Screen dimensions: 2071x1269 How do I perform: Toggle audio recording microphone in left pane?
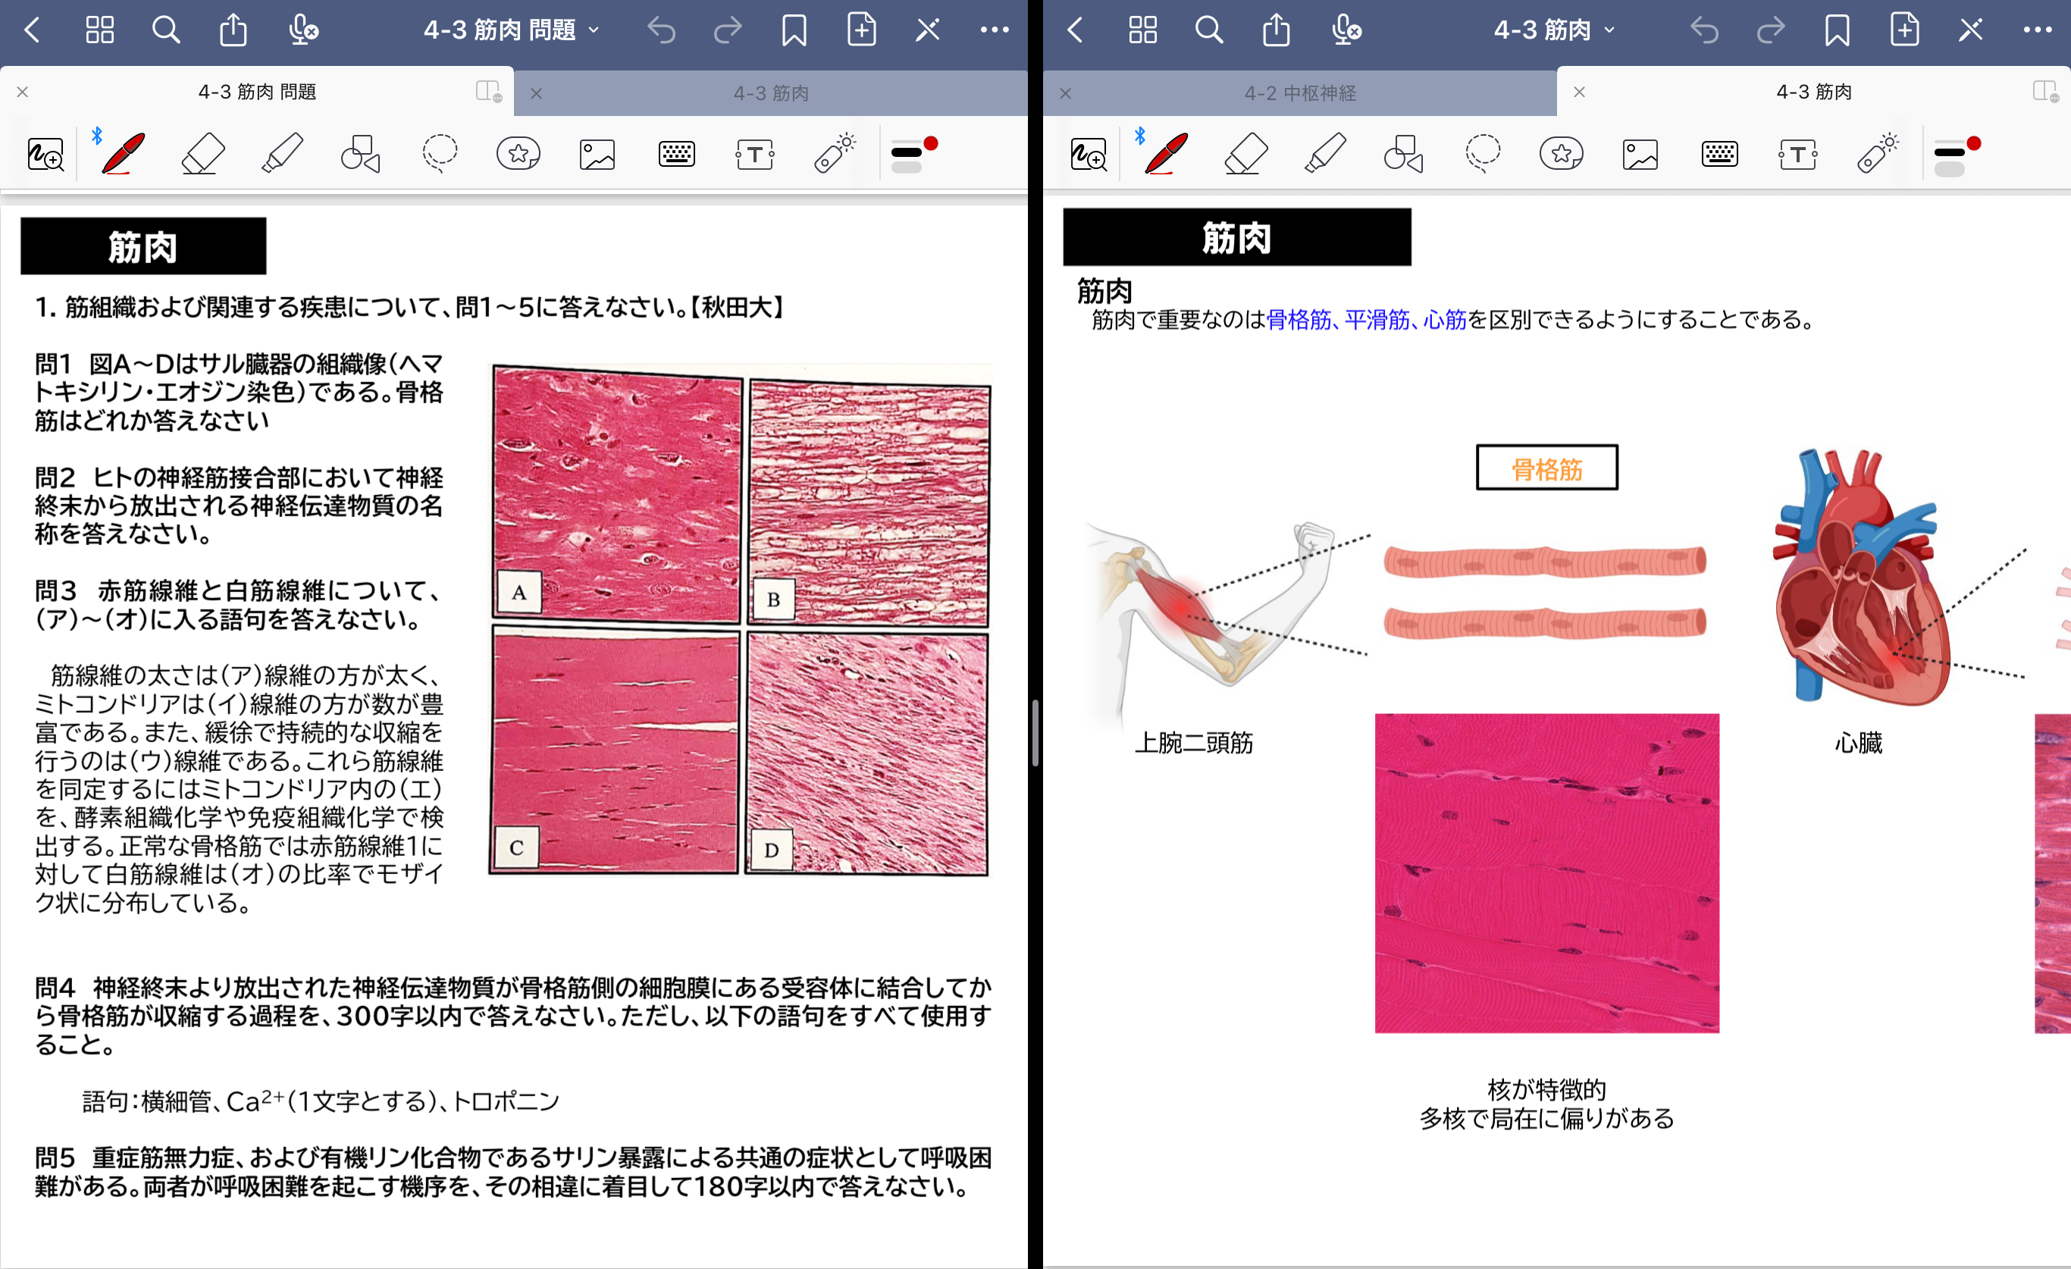[302, 30]
